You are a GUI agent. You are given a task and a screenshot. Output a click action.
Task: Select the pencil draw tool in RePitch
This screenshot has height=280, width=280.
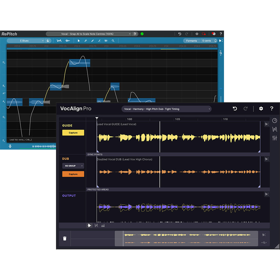click(x=92, y=41)
